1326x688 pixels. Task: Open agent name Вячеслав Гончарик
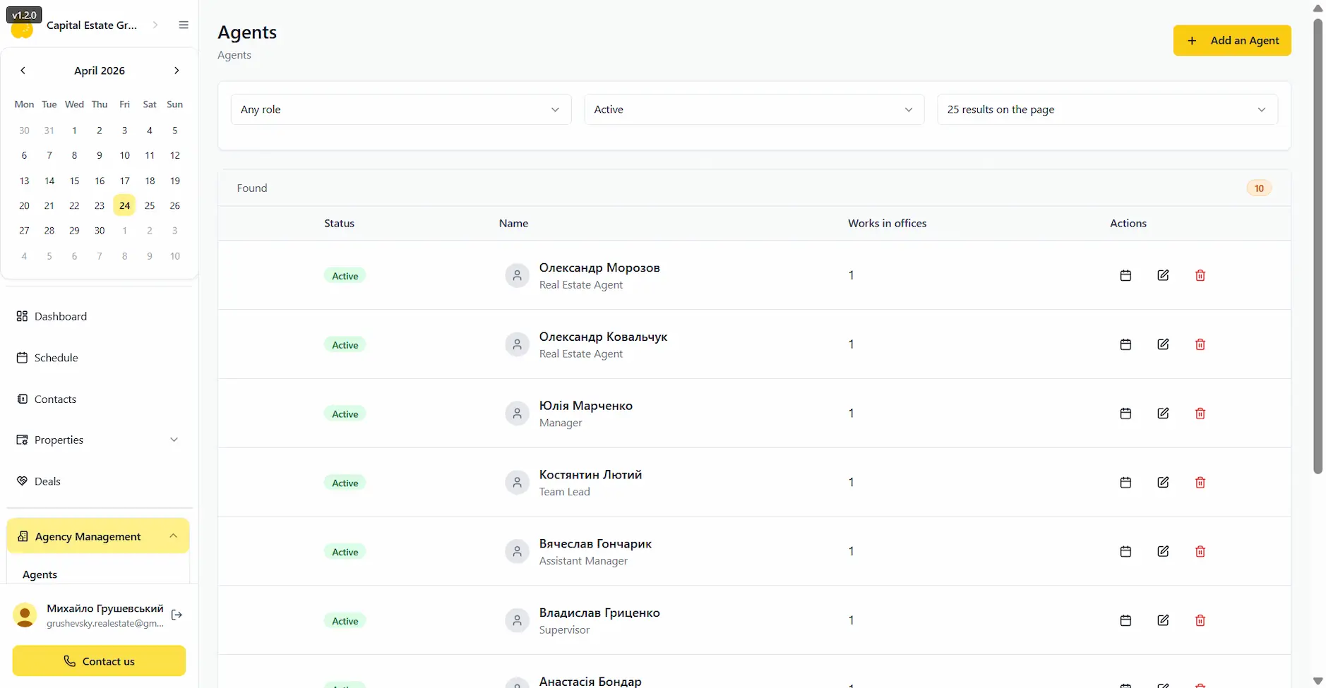pyautogui.click(x=595, y=543)
